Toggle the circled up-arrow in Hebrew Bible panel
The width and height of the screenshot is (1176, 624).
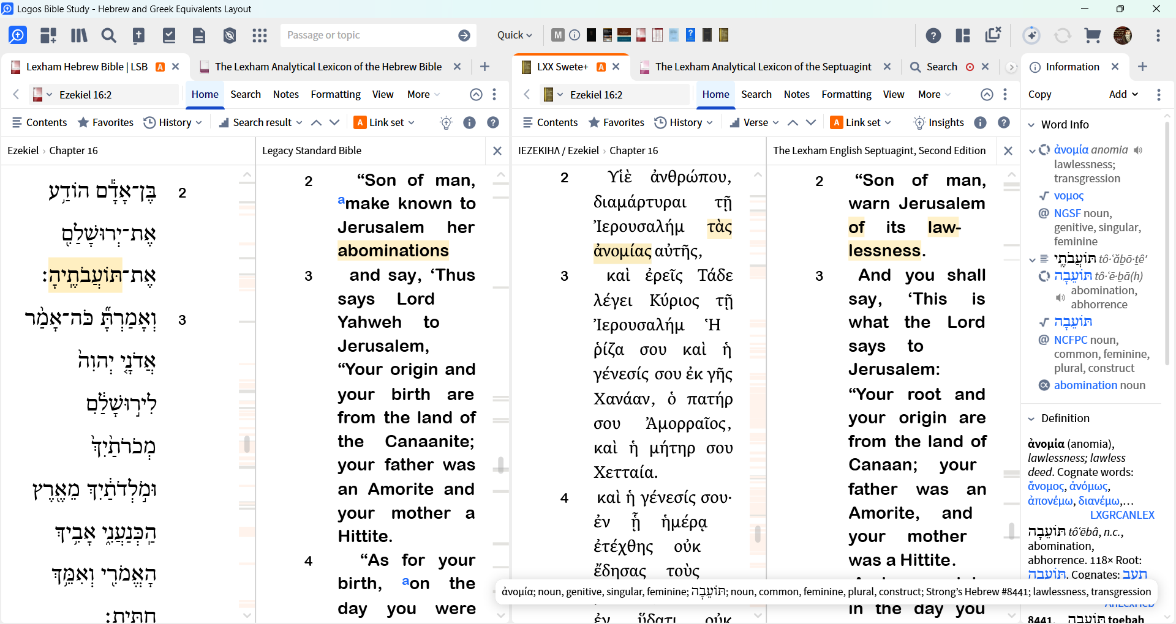pyautogui.click(x=476, y=94)
